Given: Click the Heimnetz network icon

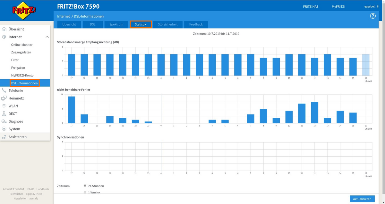Looking at the screenshot, I should click(4, 98).
